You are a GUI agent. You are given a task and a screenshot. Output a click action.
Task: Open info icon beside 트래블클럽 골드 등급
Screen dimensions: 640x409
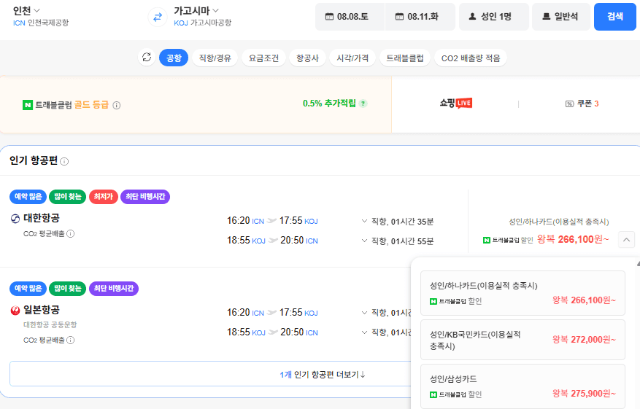pyautogui.click(x=117, y=105)
